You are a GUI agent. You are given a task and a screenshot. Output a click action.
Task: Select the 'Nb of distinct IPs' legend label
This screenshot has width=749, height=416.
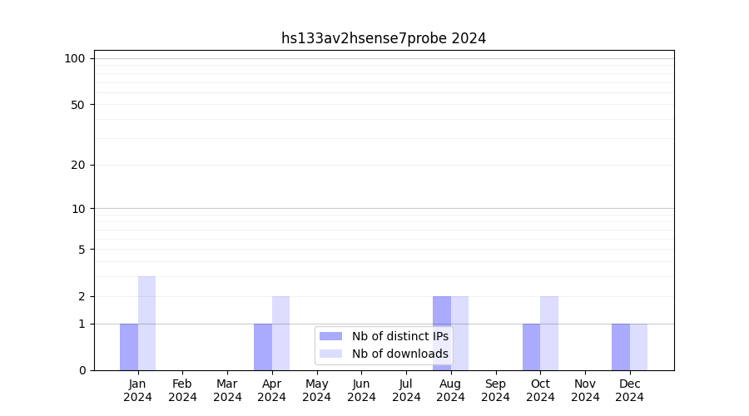399,336
